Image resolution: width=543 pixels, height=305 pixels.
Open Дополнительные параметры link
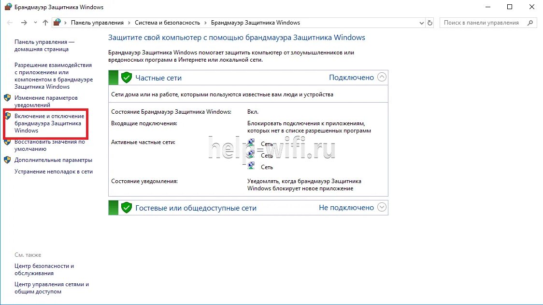pos(53,160)
